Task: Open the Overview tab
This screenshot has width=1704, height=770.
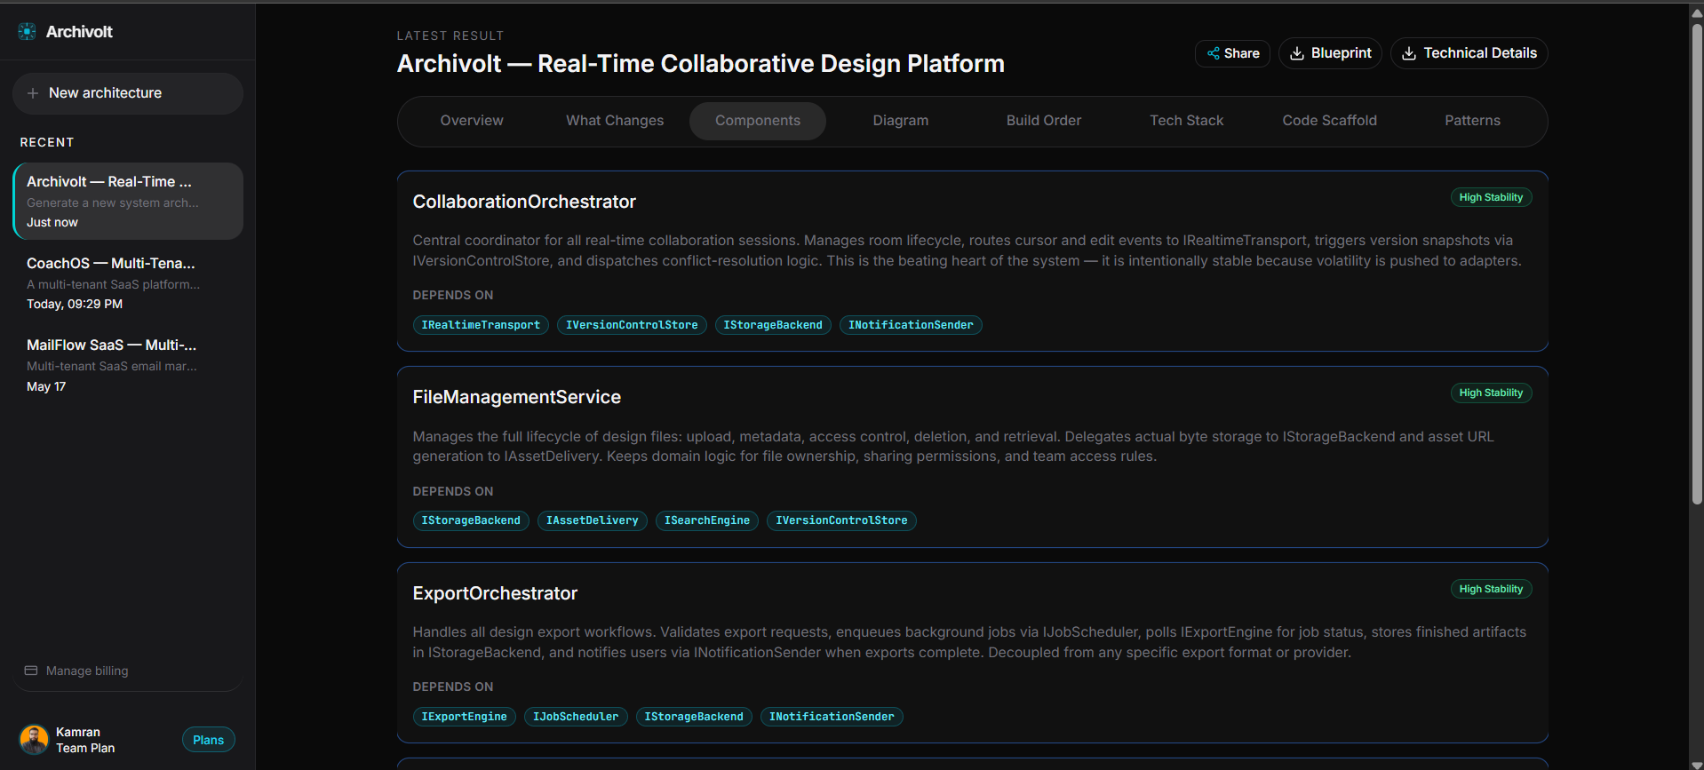Action: click(472, 121)
